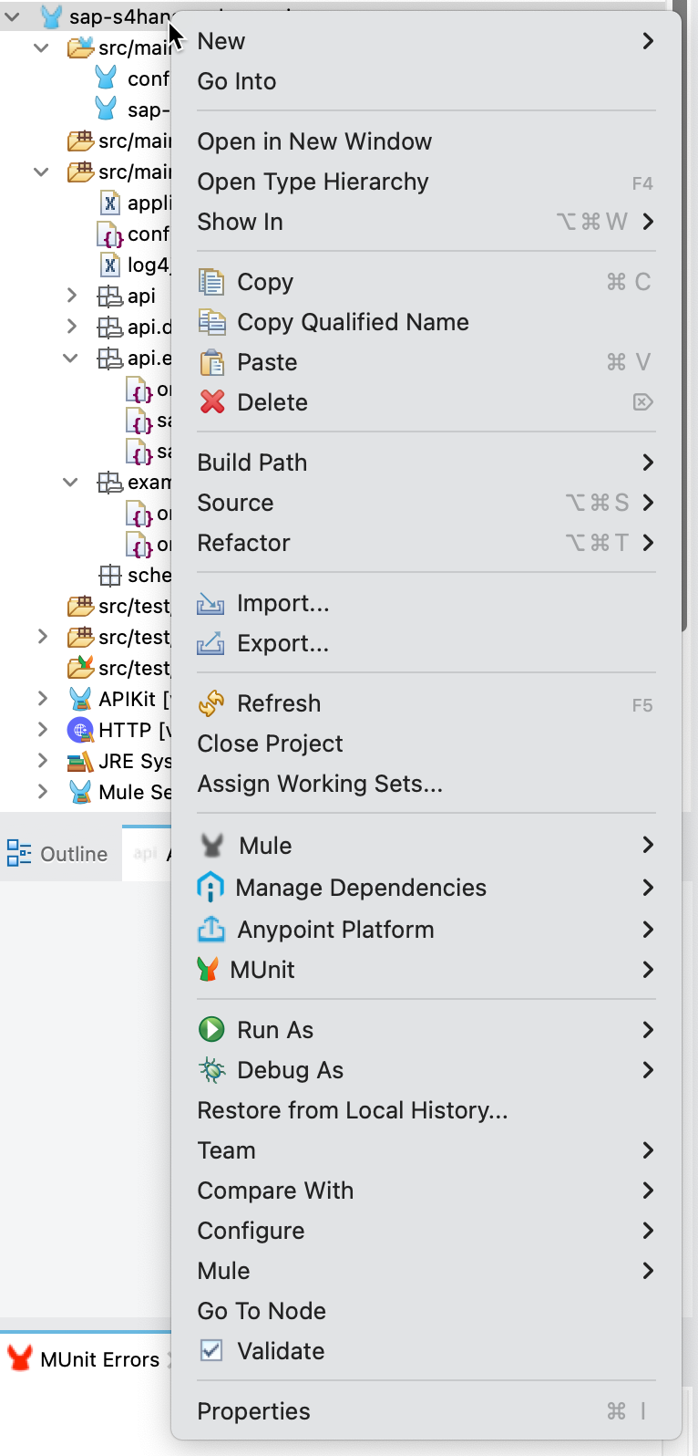This screenshot has height=1456, width=698.
Task: Open the Team submenu
Action: point(426,1150)
